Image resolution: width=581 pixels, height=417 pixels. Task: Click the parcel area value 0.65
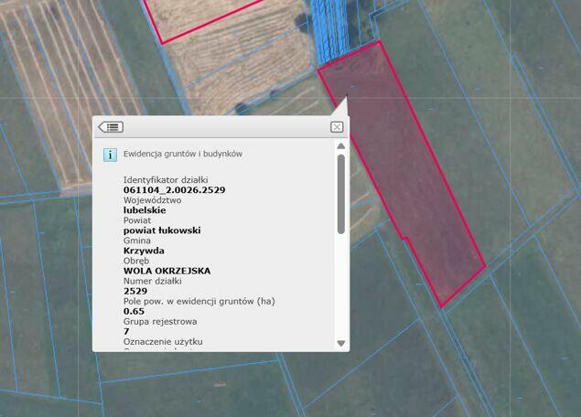(x=134, y=311)
